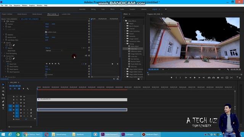Collapse the Mask (1) group

(x=4, y=61)
